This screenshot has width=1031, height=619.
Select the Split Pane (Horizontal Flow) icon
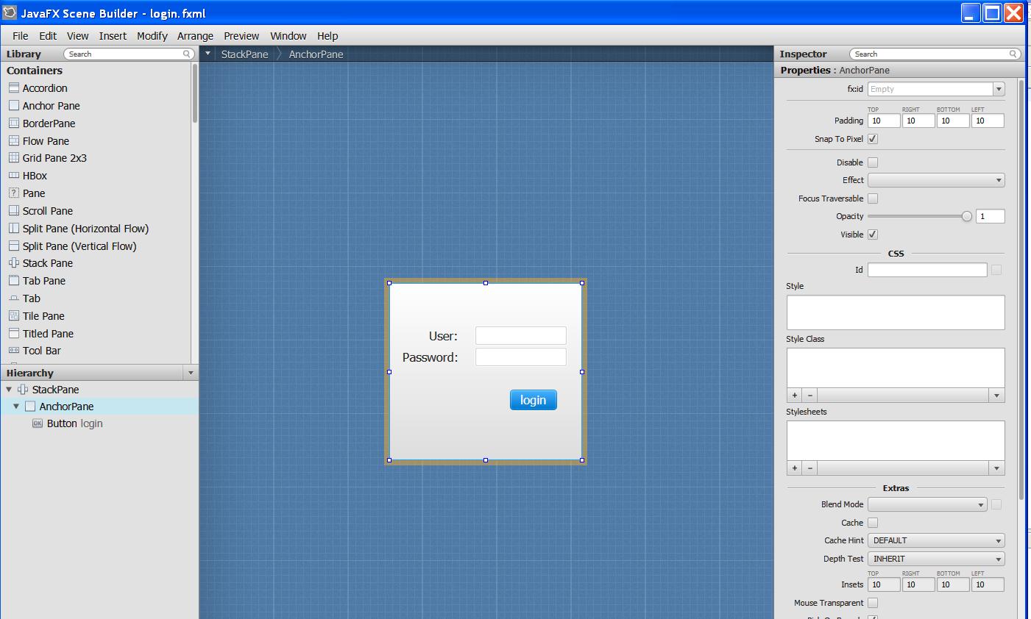click(x=14, y=229)
